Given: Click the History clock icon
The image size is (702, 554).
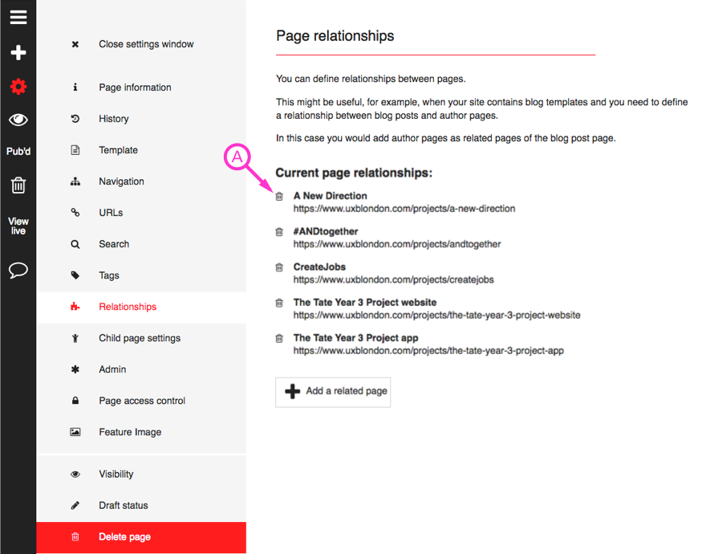Looking at the screenshot, I should coord(75,119).
